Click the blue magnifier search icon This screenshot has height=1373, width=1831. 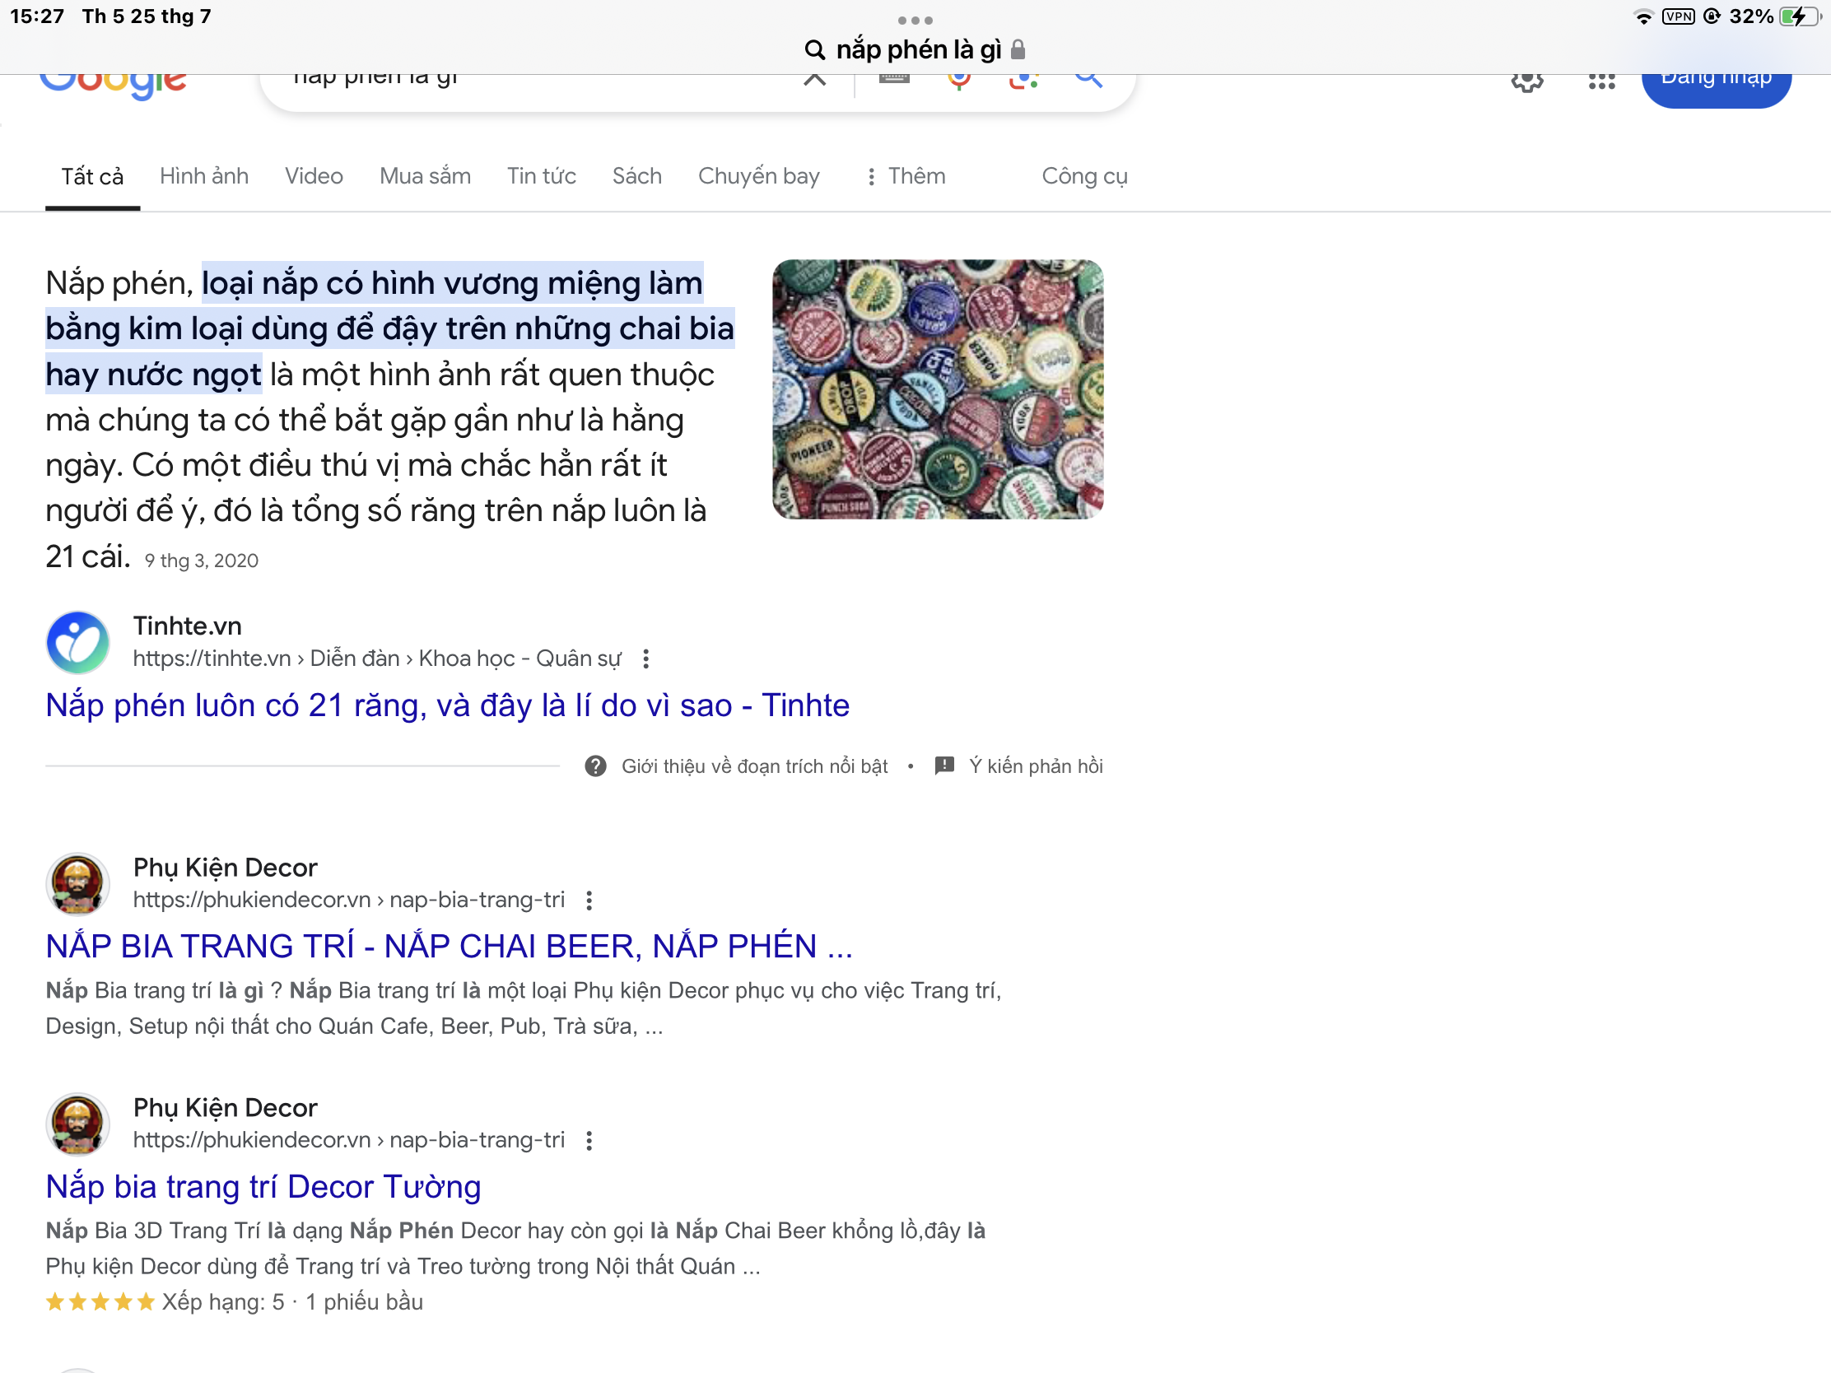tap(1088, 81)
